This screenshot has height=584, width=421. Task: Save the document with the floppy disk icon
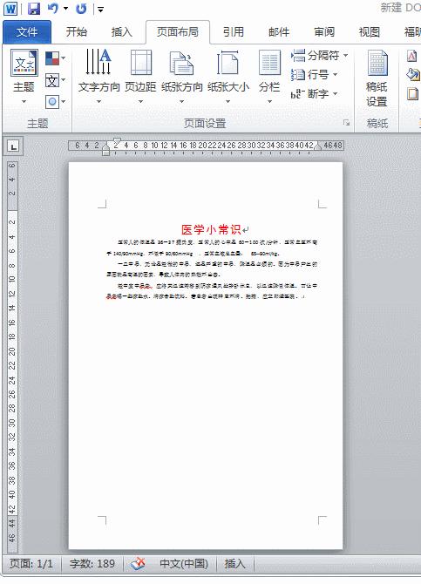34,8
